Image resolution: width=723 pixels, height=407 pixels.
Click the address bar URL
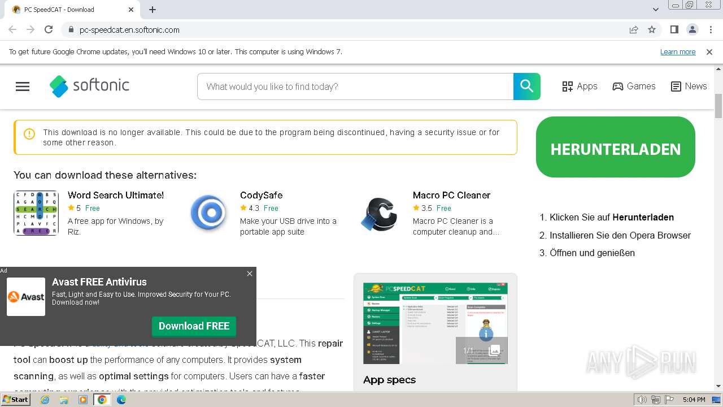(x=129, y=30)
